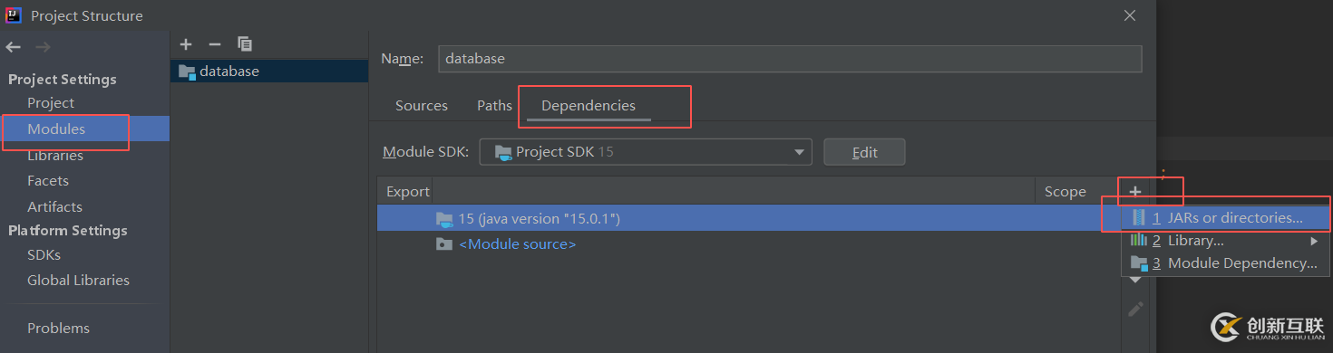Remove selected module with minus icon
This screenshot has height=353, width=1333.
(x=215, y=44)
